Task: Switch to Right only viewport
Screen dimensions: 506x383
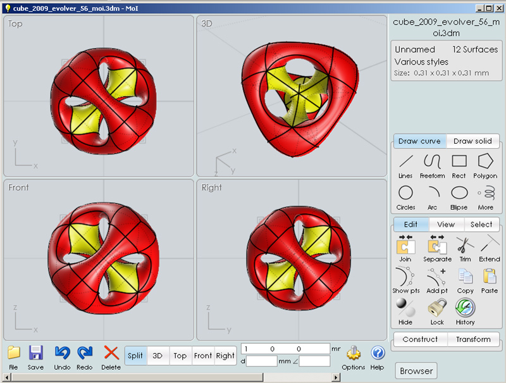Action: pos(225,356)
